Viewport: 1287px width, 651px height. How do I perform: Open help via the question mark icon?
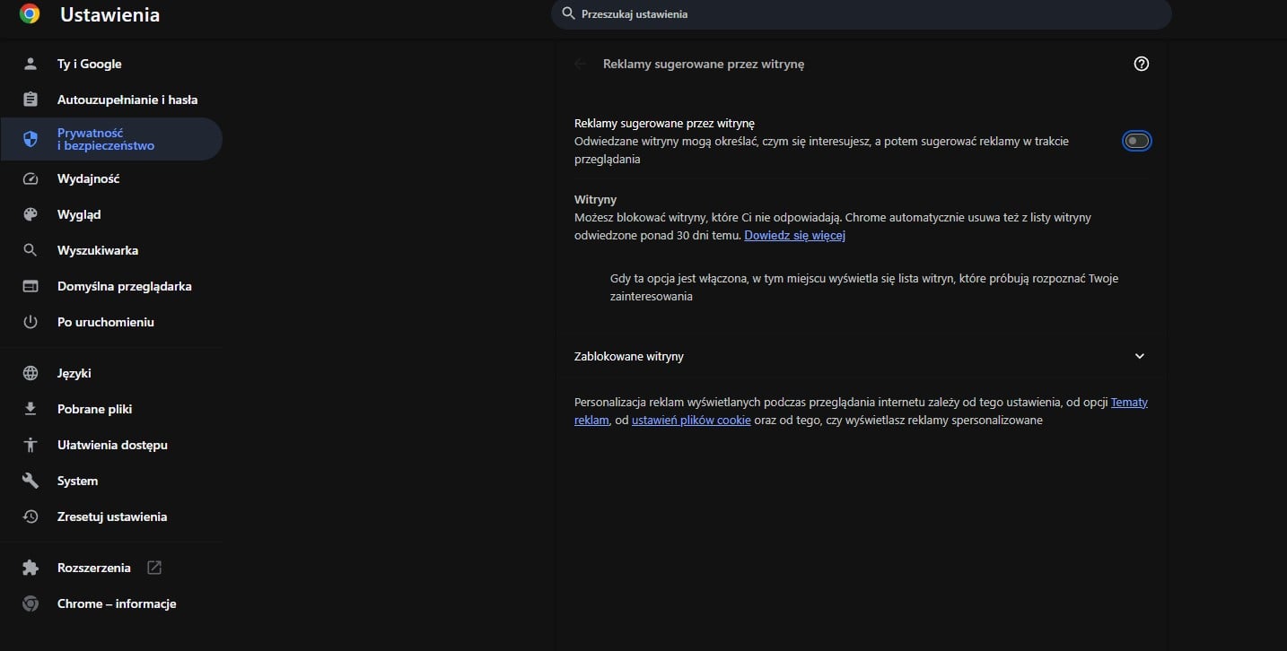[x=1142, y=64]
